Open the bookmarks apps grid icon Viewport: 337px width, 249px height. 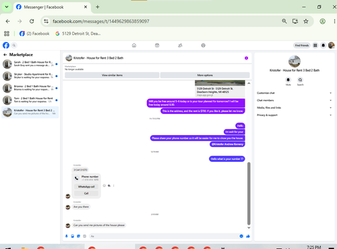coord(7,34)
